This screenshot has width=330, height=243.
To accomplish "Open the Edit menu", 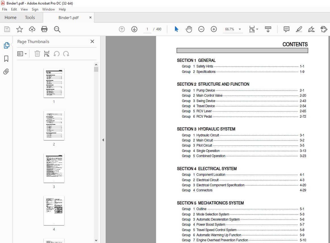I will [x=14, y=9].
